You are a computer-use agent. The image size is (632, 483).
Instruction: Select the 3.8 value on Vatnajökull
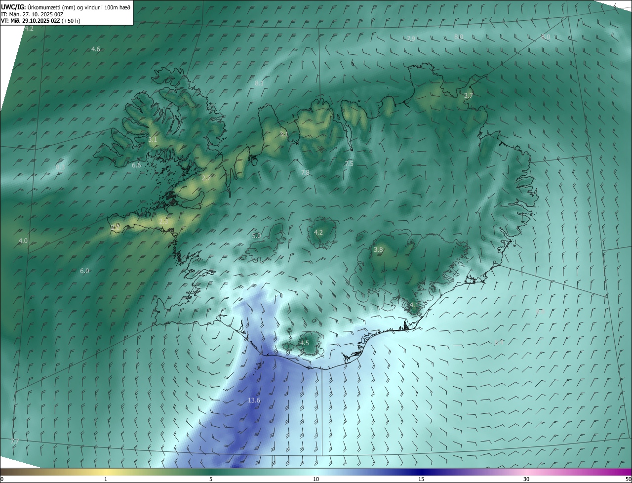378,250
